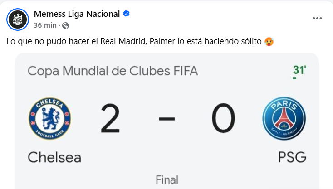The width and height of the screenshot is (333, 189).
Task: Open the Memess Liga Nacional page name link
Action: click(x=77, y=14)
